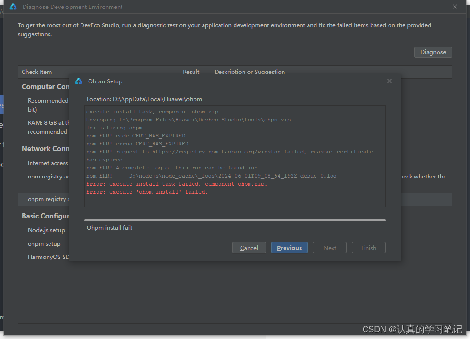Click the Computer Configuration section heading
Image resolution: width=470 pixels, height=339 pixels.
45,87
